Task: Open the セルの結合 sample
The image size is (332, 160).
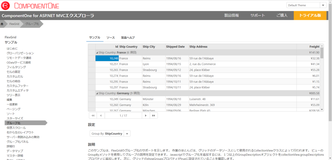Action: click(13, 81)
